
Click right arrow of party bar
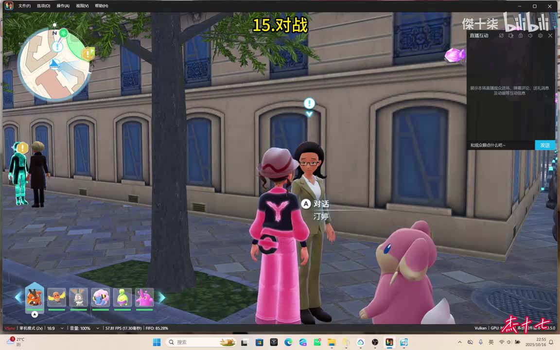pyautogui.click(x=161, y=297)
